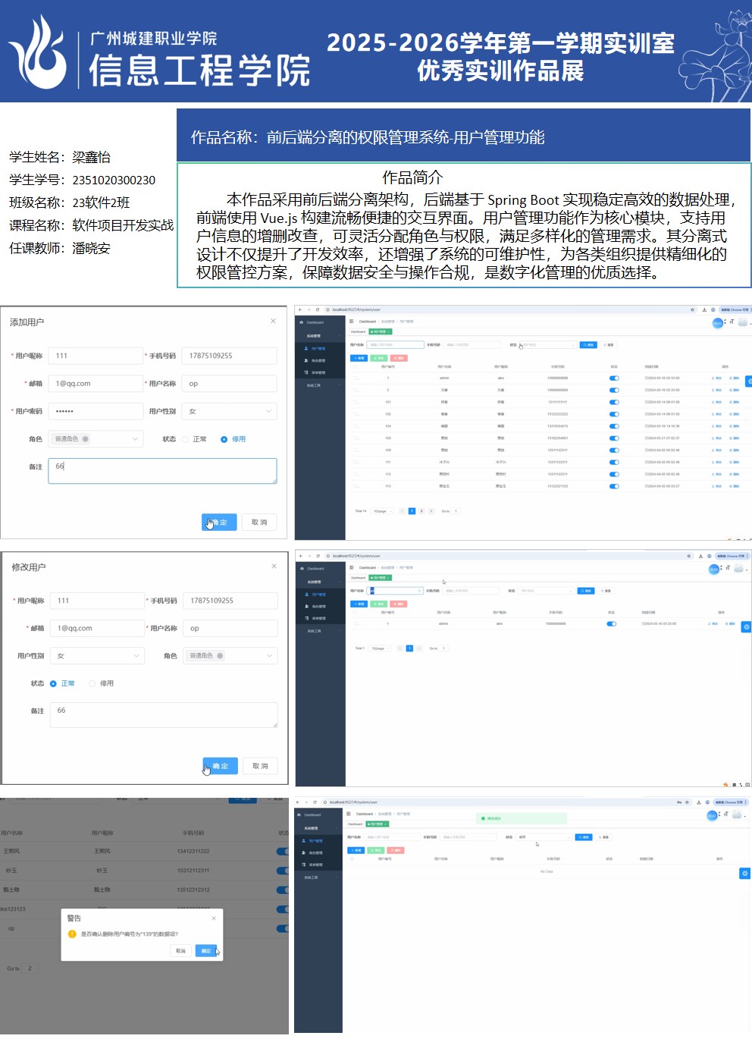Remove 普通角色 tag in 添加用户 dialog
This screenshot has width=752, height=1064.
[x=86, y=439]
